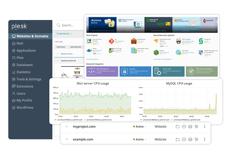
Task: Select the Plesk Migrator extension icon
Action: [x=134, y=41]
